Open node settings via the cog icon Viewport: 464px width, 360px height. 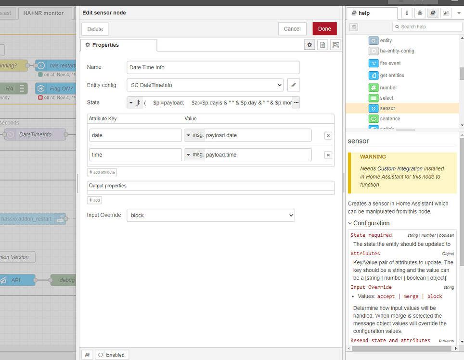point(309,44)
